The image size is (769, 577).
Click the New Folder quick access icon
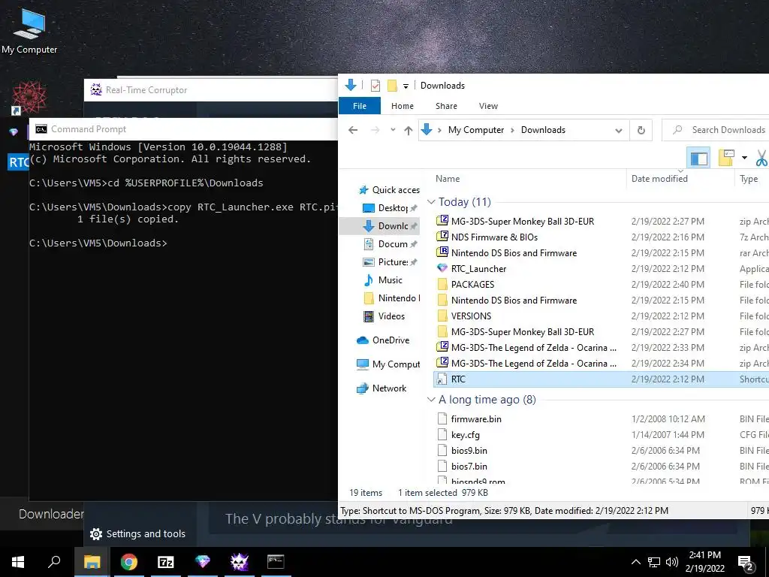[392, 86]
